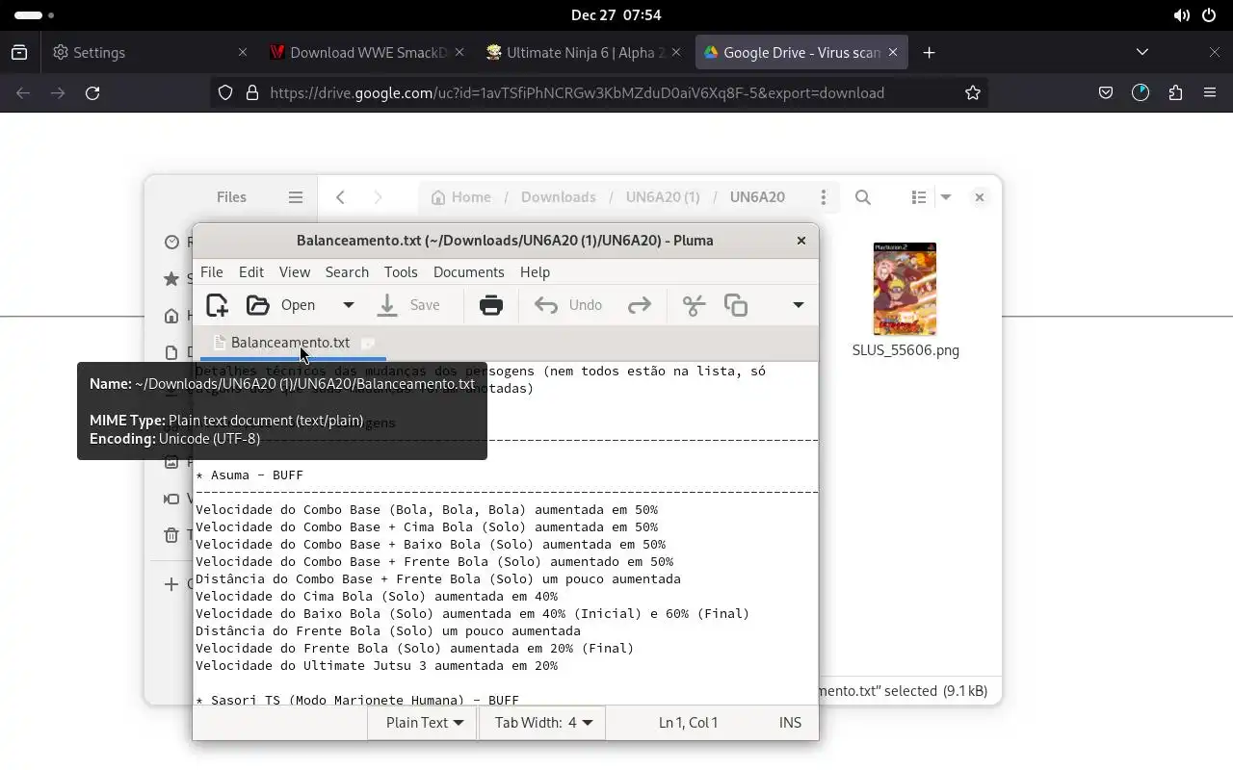Click the Open folder icon in Pluma
The height and width of the screenshot is (770, 1233).
(x=258, y=305)
